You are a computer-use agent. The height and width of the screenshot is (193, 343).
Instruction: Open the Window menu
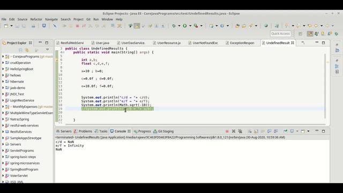click(x=107, y=19)
